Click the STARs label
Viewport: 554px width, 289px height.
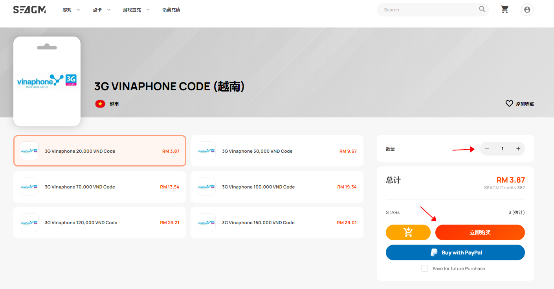click(x=393, y=212)
